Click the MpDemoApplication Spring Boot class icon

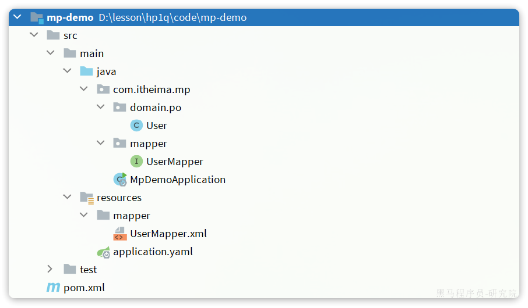click(120, 180)
